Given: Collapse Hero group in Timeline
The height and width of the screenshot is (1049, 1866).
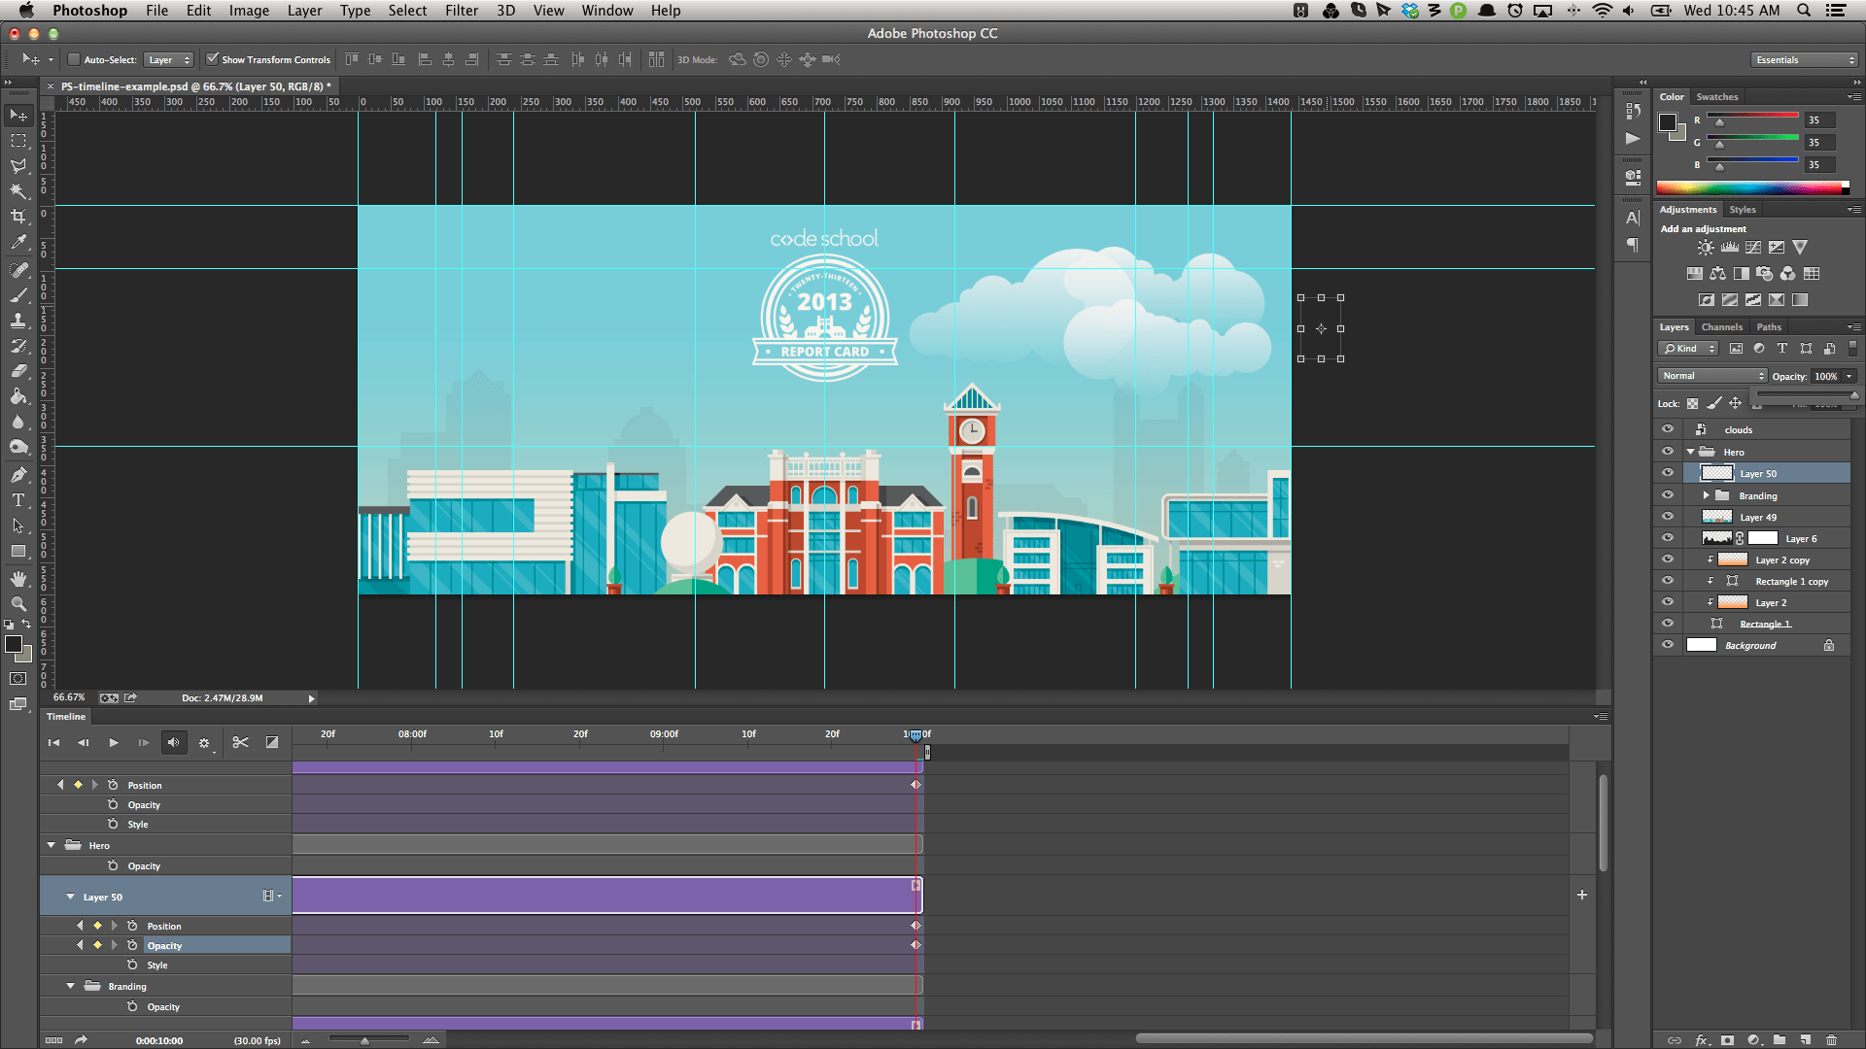Looking at the screenshot, I should (x=52, y=845).
